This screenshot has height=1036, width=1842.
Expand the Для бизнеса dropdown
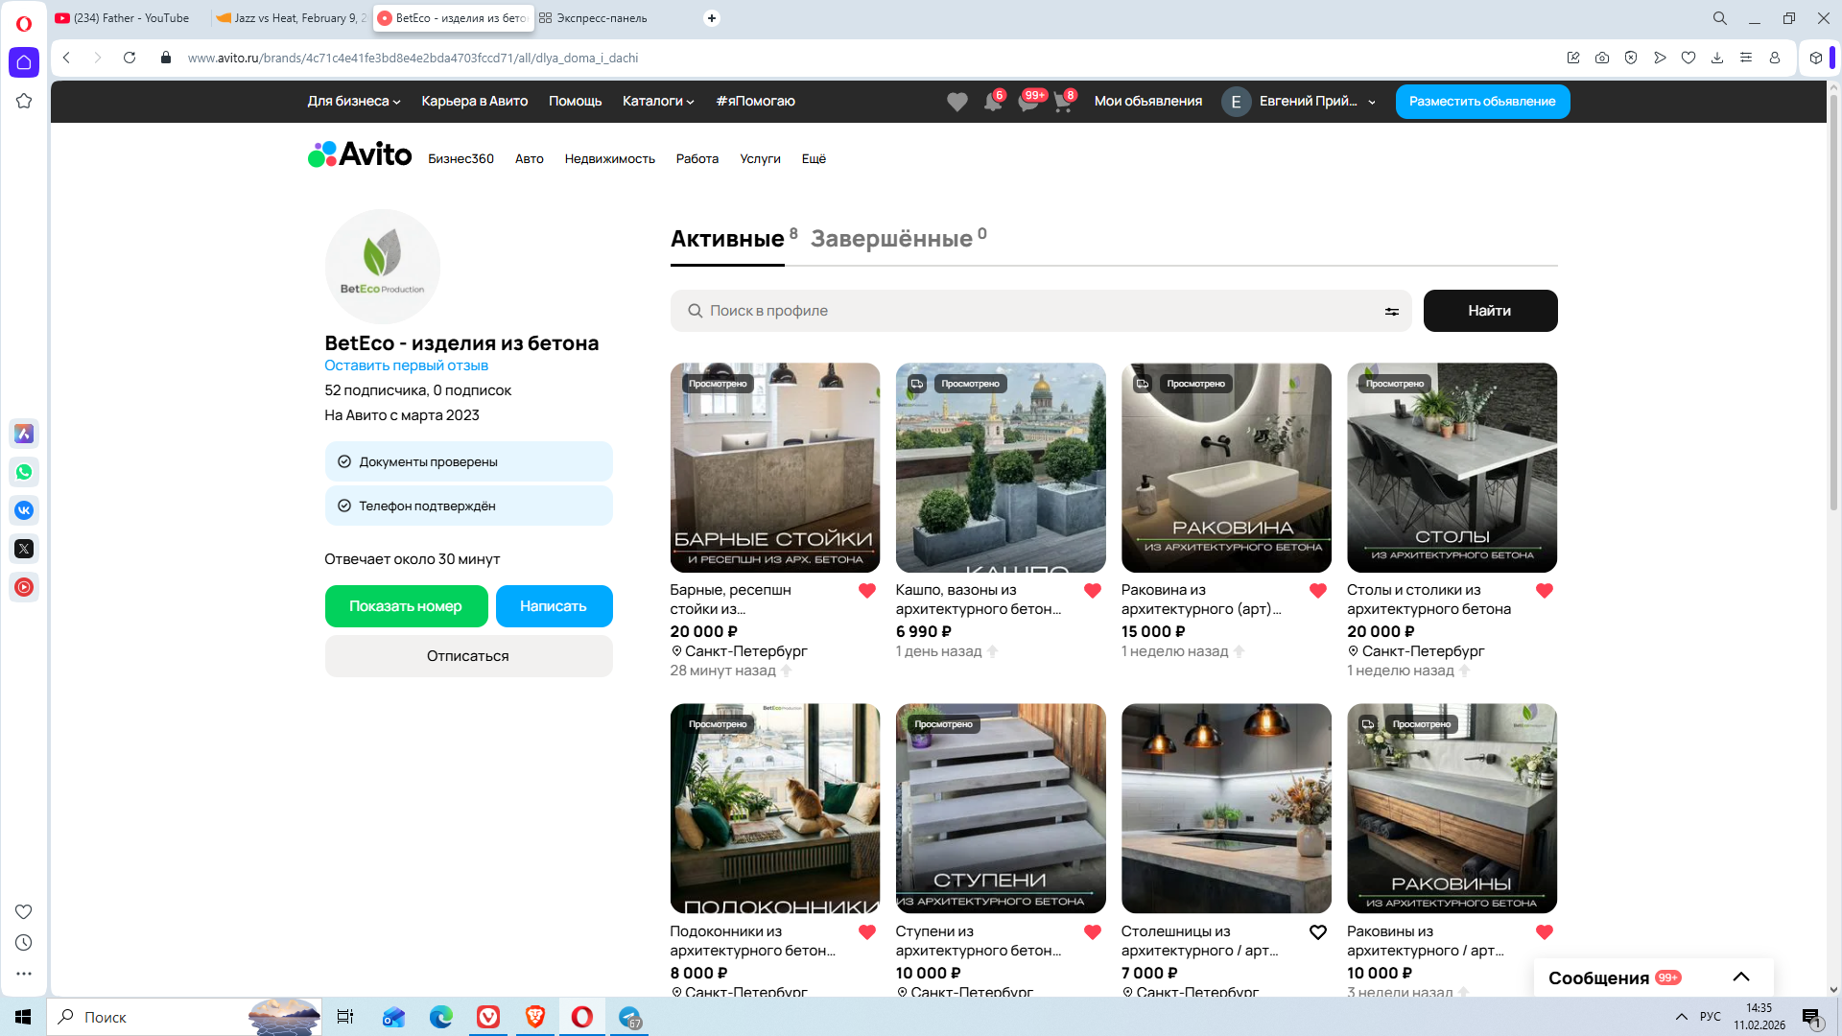click(354, 102)
